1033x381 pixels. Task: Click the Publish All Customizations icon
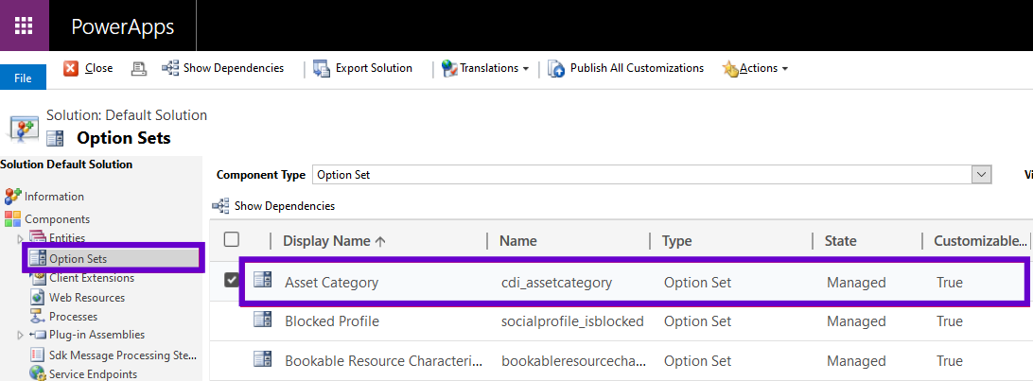[556, 68]
